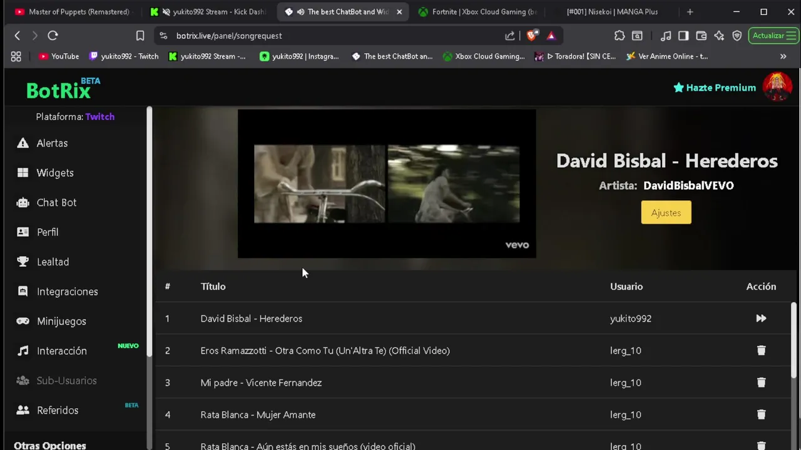Open YouTube bookmark
Screen dimensions: 801x450
[x=59, y=56]
